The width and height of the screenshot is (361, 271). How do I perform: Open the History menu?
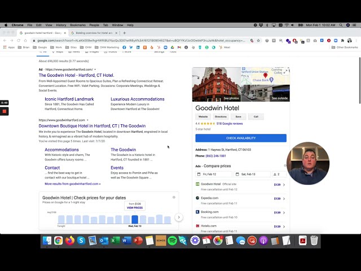tap(61, 25)
